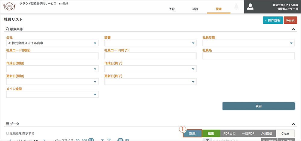The height and width of the screenshot is (141, 301).
Task: Select the 管理 tab
Action: [x=219, y=9]
